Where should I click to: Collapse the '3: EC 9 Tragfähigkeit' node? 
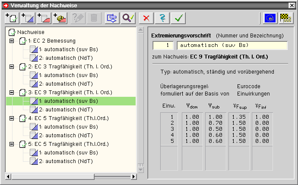[11, 92]
